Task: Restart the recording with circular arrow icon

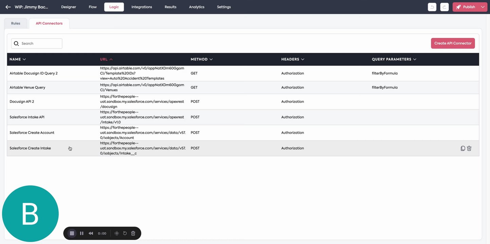Action: (x=125, y=233)
